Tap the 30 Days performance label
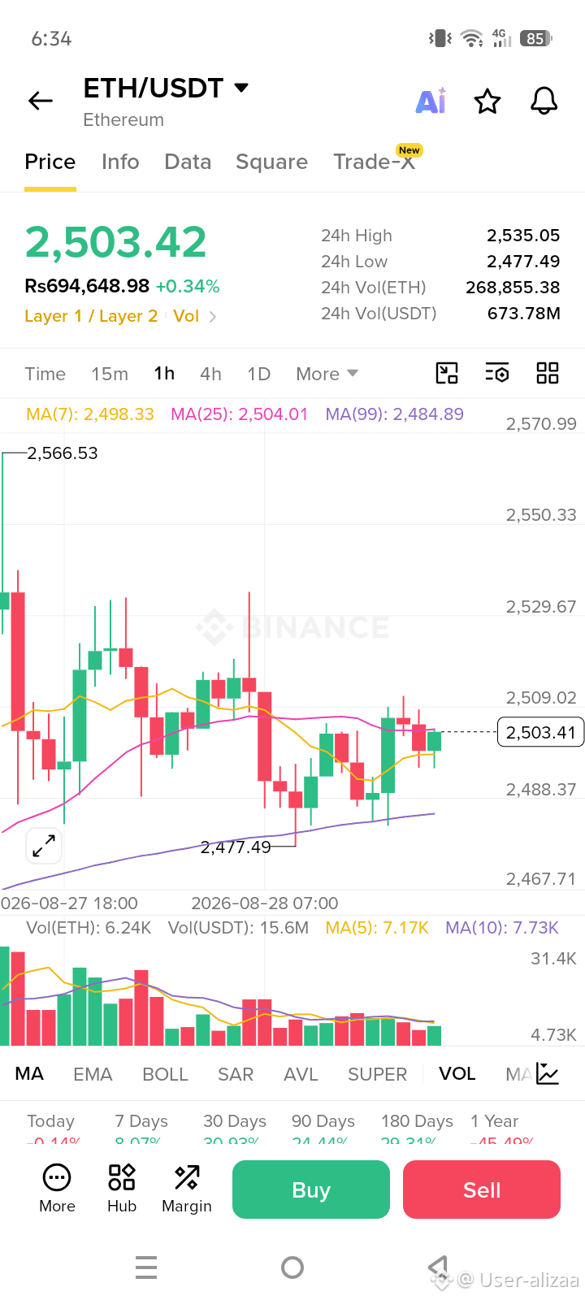585x1300 pixels. [235, 1121]
